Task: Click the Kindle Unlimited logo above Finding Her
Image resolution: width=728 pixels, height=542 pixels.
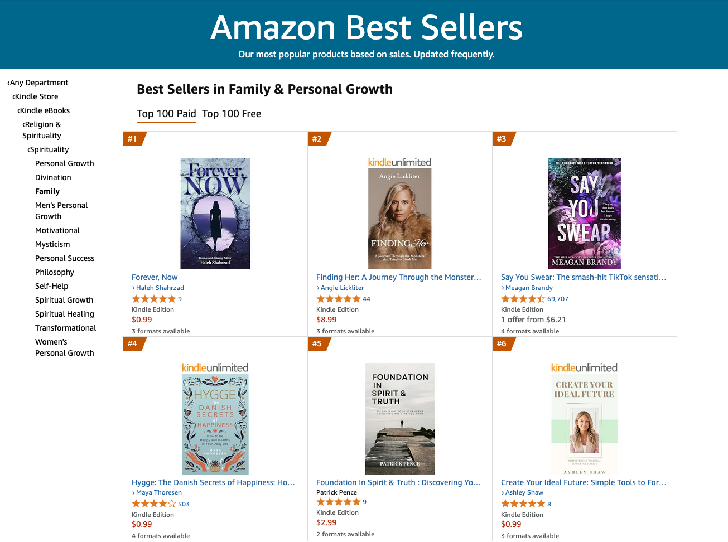Action: click(x=399, y=162)
